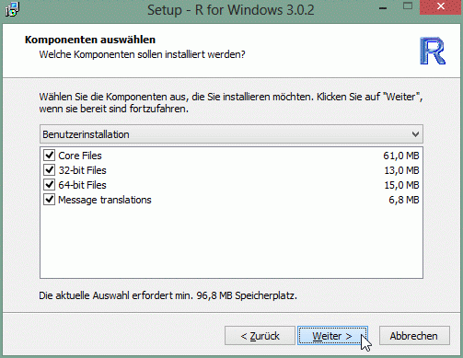
Task: Go back with the Zurück button
Action: (x=260, y=336)
